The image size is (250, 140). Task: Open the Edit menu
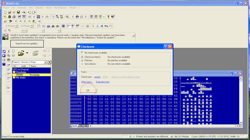(13, 8)
